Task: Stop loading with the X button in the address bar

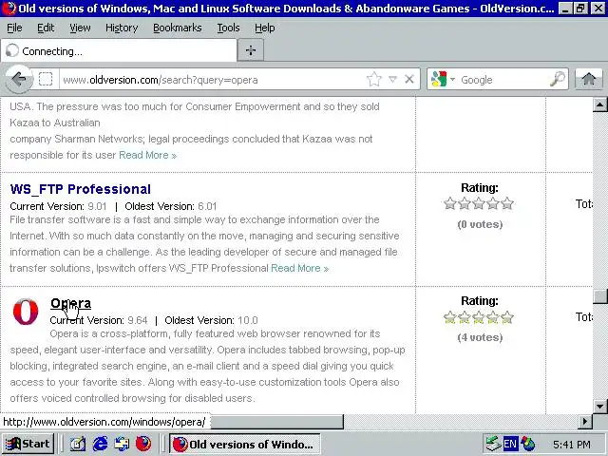Action: coord(409,80)
